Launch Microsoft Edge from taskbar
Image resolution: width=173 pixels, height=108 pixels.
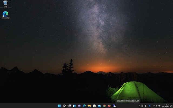[x=84, y=106]
